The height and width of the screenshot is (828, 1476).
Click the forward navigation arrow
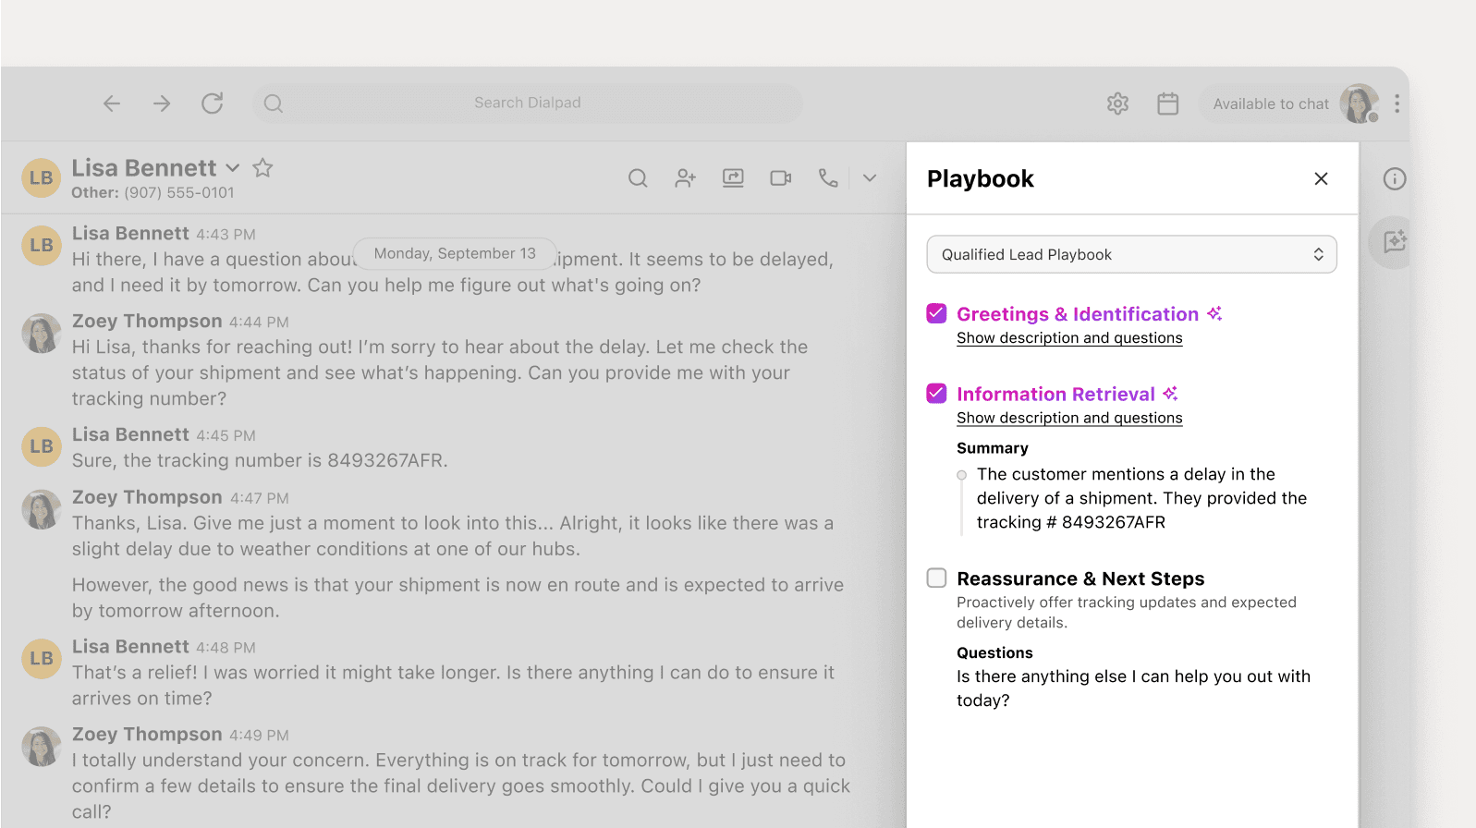click(x=162, y=103)
